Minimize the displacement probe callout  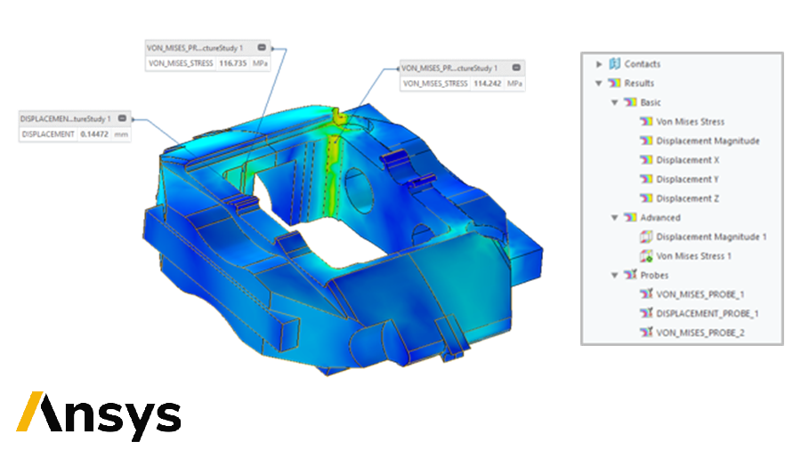(x=122, y=117)
